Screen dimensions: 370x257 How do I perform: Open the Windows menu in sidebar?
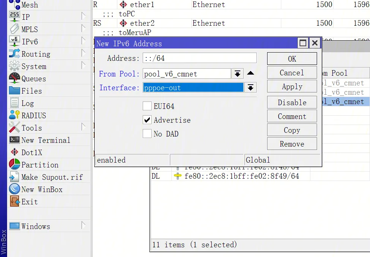[35, 226]
